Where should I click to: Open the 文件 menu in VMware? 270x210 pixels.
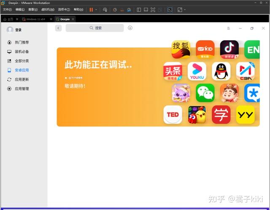tap(8, 10)
